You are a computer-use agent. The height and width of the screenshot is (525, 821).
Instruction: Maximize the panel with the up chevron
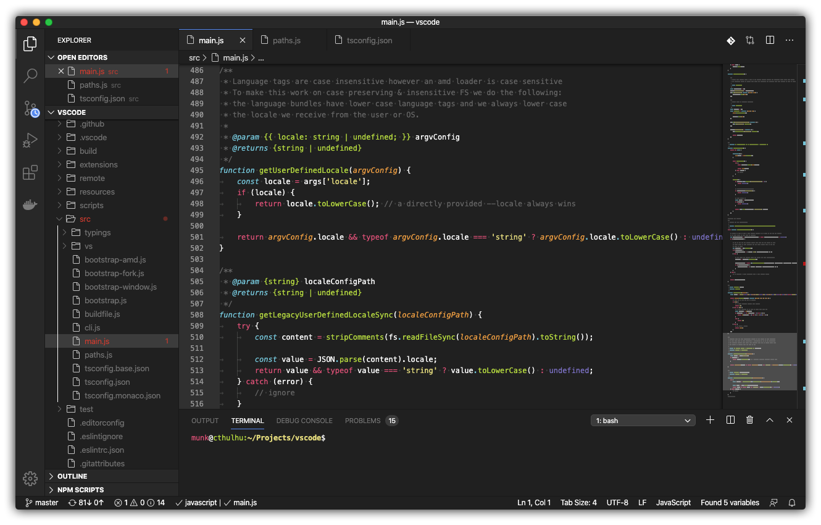770,420
